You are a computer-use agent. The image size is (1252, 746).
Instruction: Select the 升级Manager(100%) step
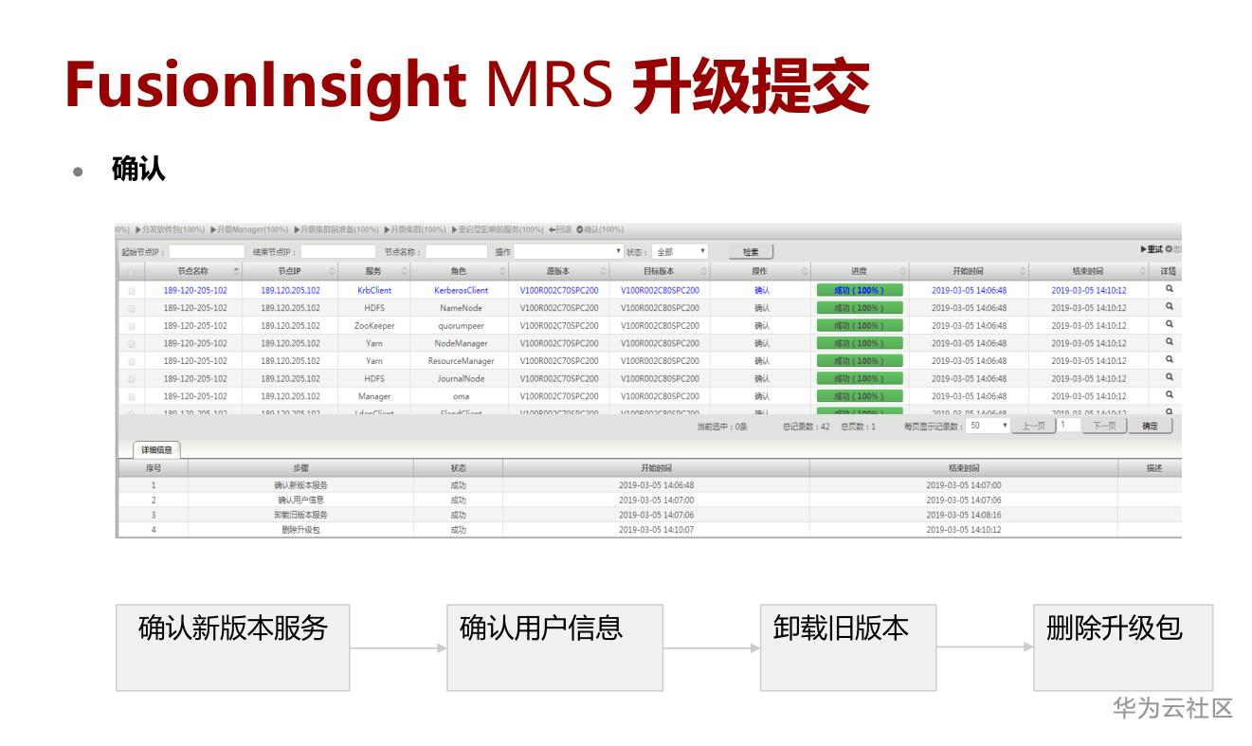click(249, 229)
